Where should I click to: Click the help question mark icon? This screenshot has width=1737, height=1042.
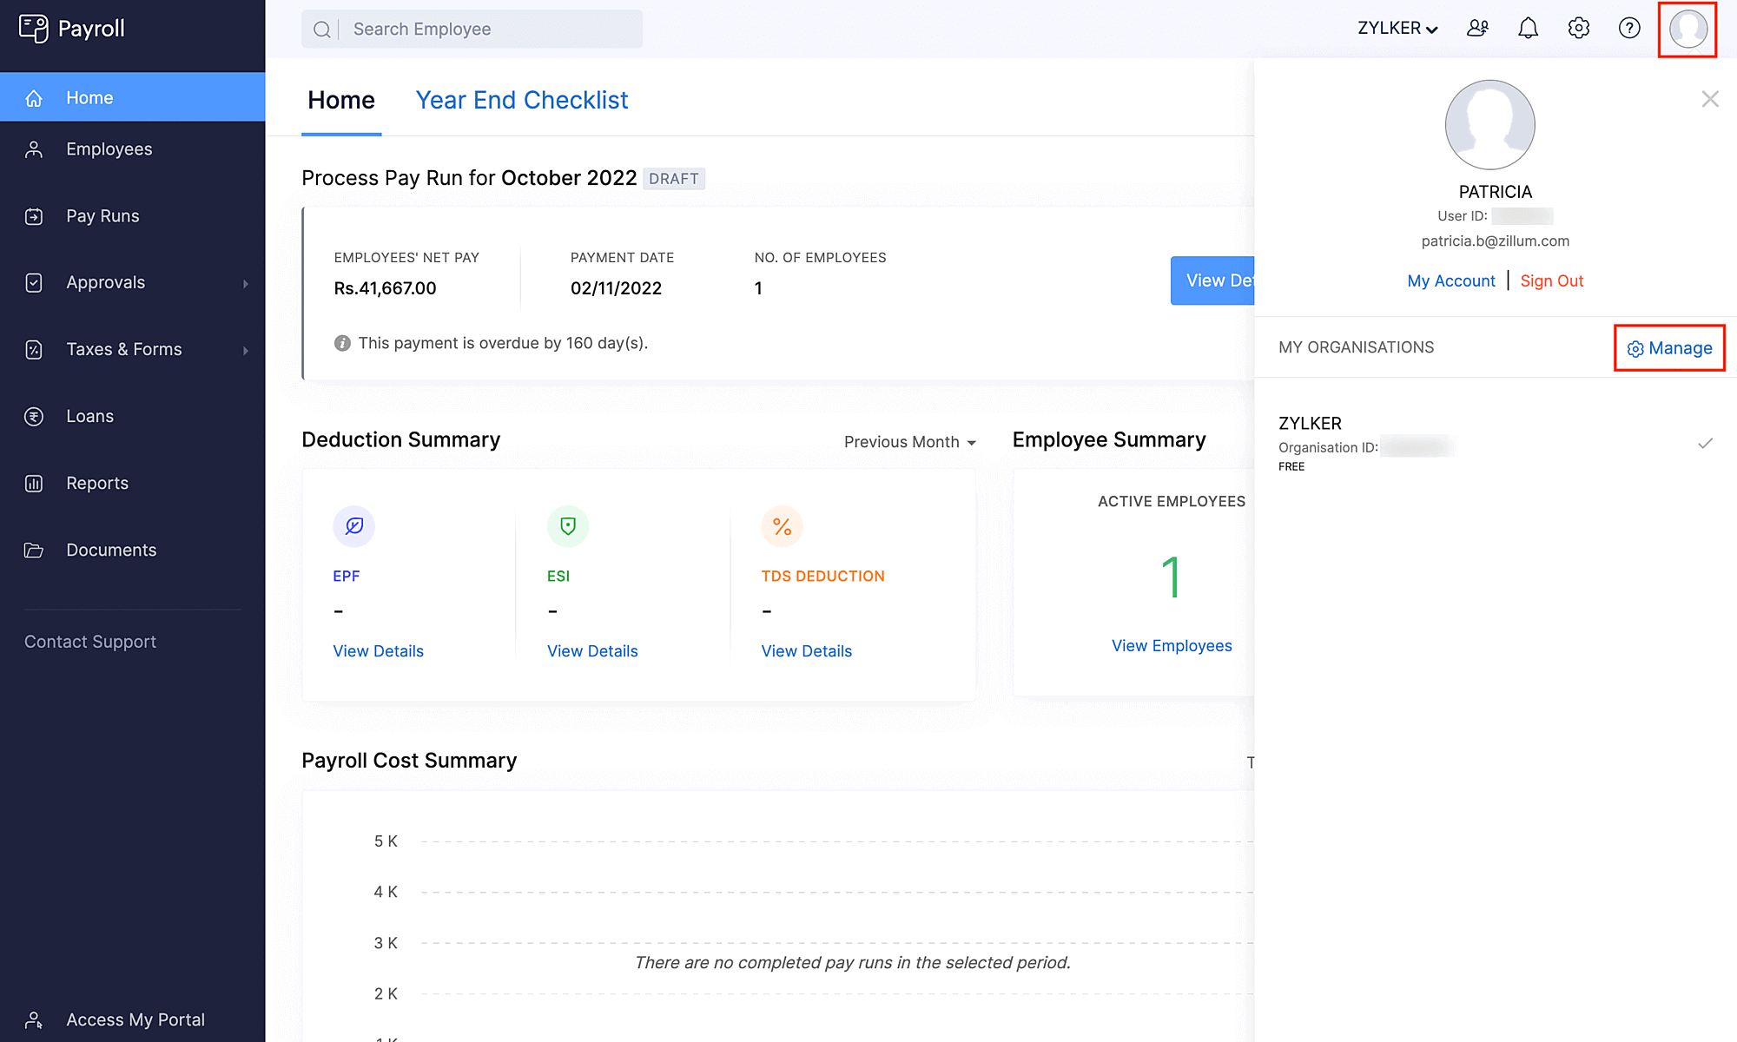(x=1629, y=29)
